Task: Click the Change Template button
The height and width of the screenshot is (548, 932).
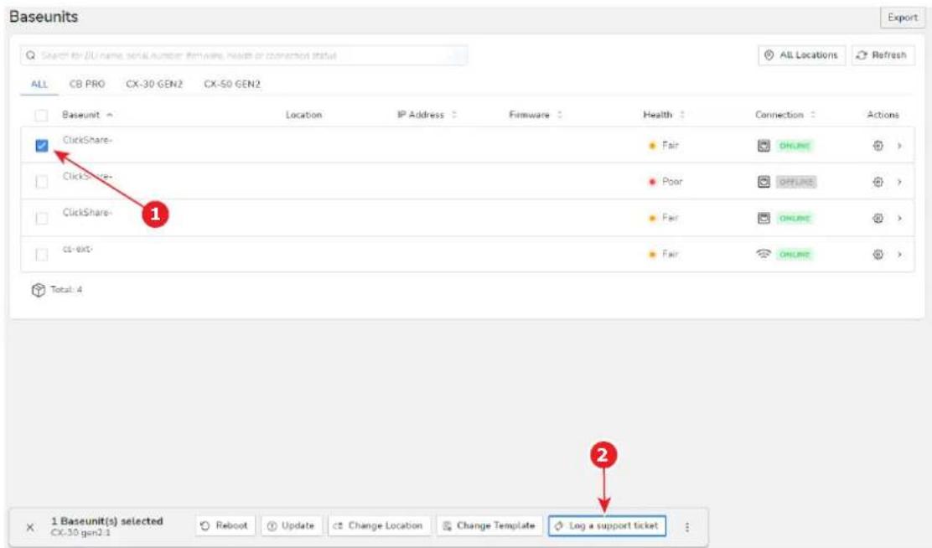Action: (x=489, y=526)
